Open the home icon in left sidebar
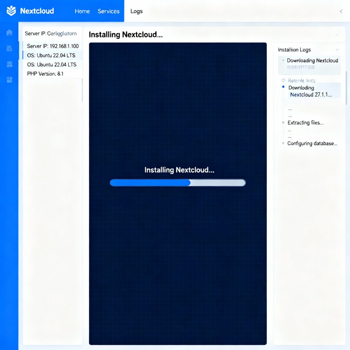 (9, 33)
